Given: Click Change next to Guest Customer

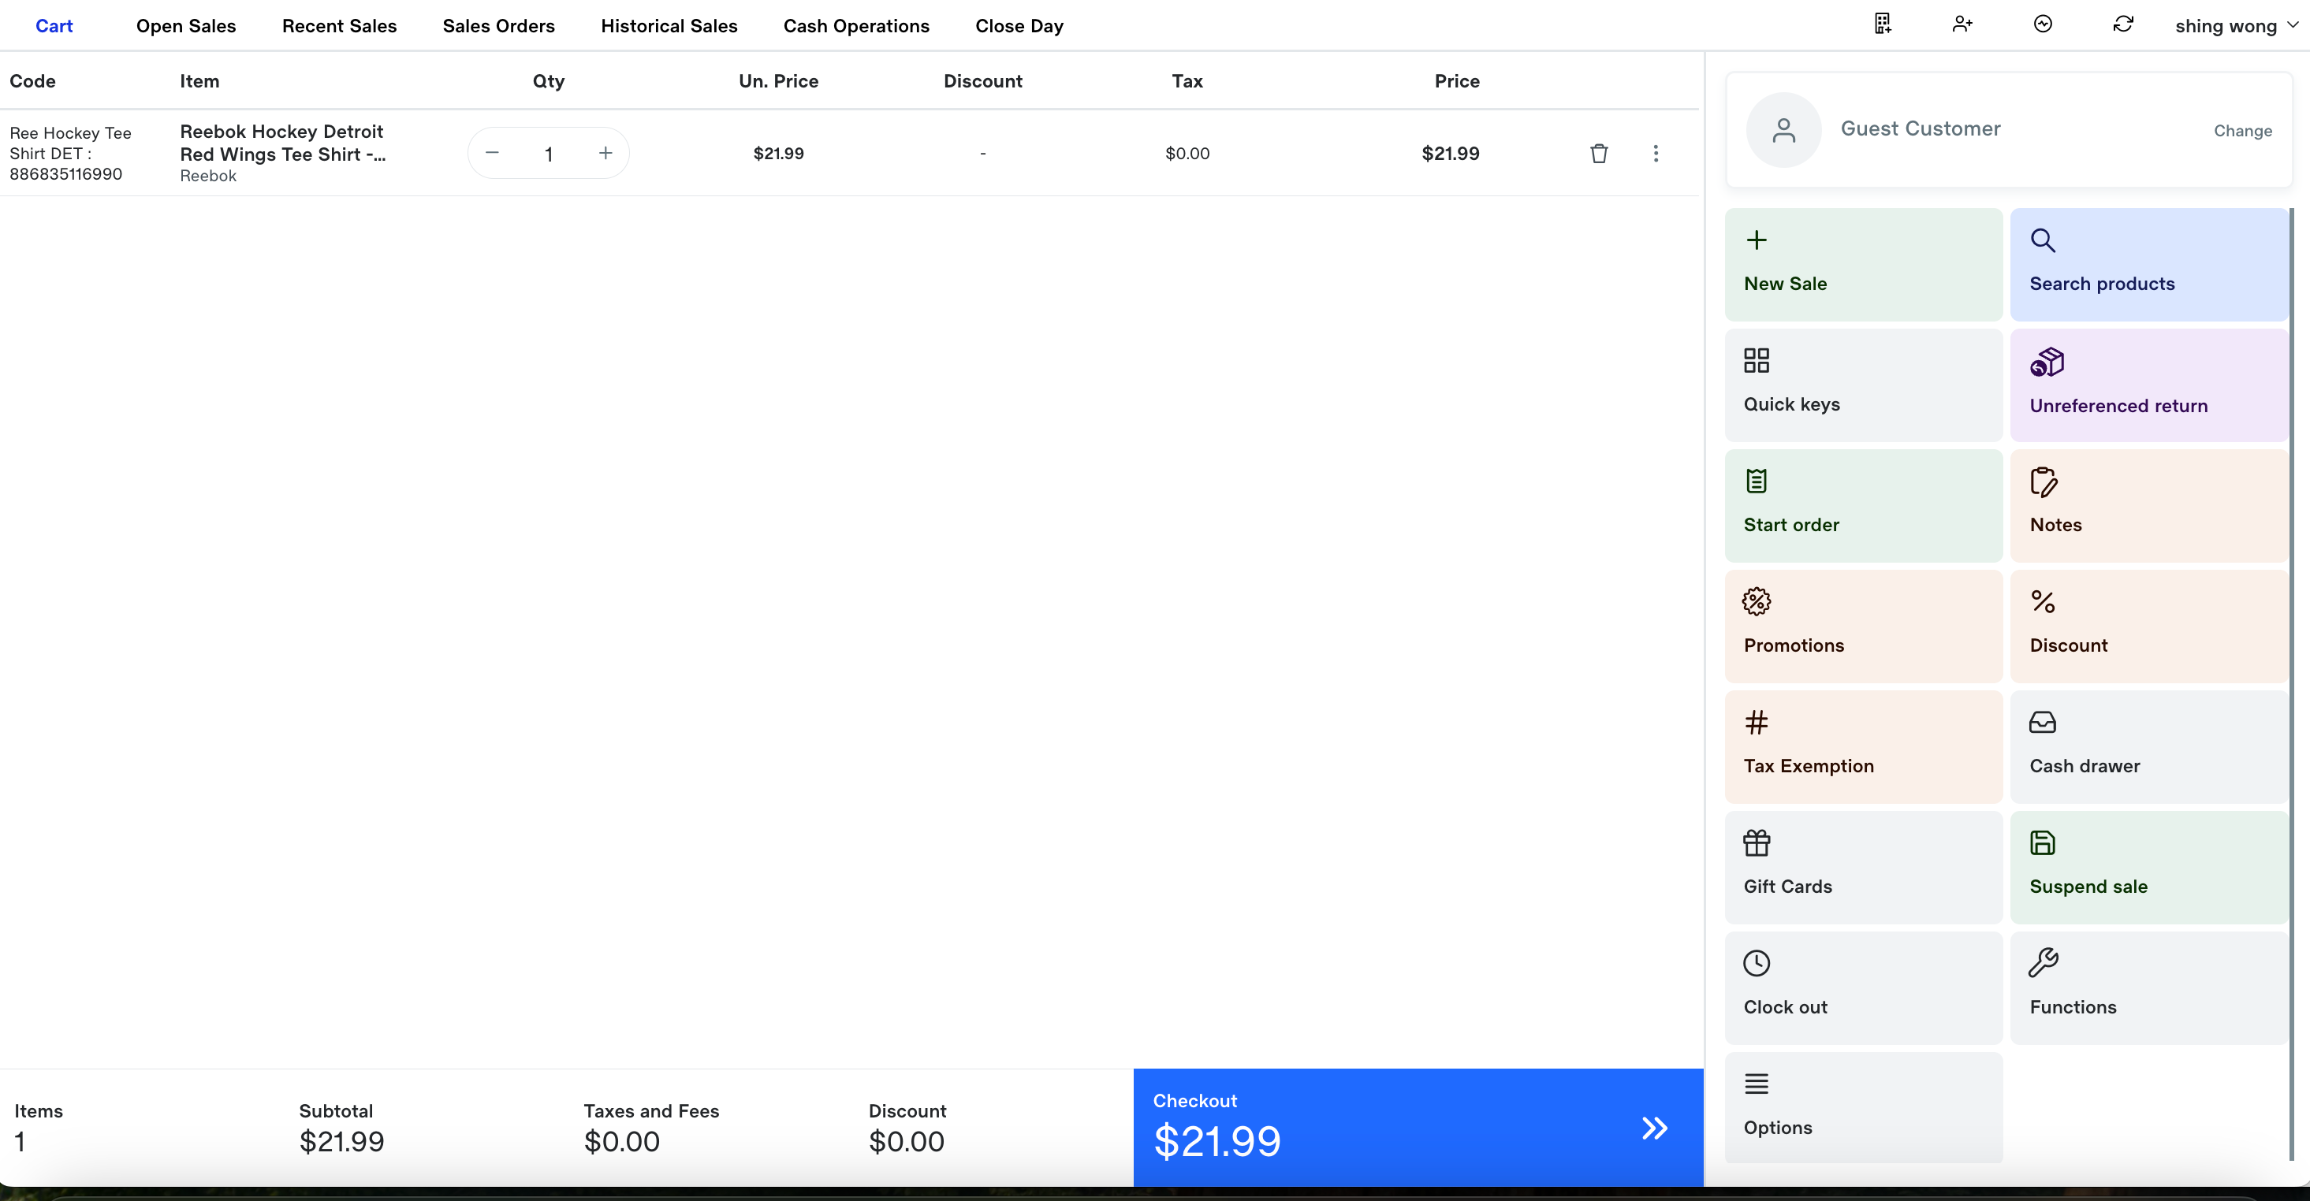Looking at the screenshot, I should (2242, 131).
